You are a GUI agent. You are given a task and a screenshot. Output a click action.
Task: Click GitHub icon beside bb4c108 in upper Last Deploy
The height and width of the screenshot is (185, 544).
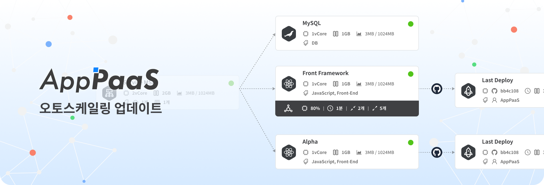click(494, 91)
